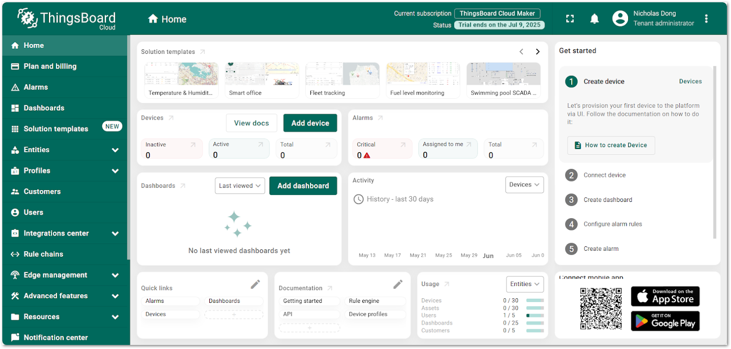Open Solution templates via arrow icon
Viewport: 731px width, 349px height.
(202, 52)
